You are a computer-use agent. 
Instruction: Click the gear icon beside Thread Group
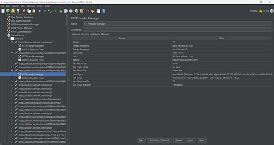coord(9,35)
